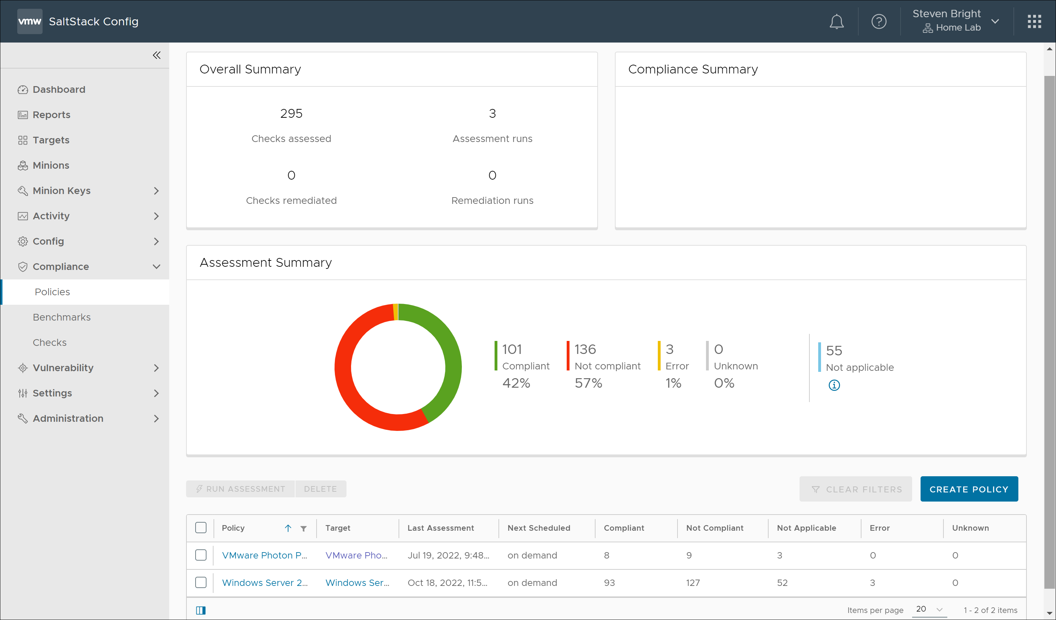Select all policies header checkbox
Screen dimensions: 1056x620
point(201,528)
